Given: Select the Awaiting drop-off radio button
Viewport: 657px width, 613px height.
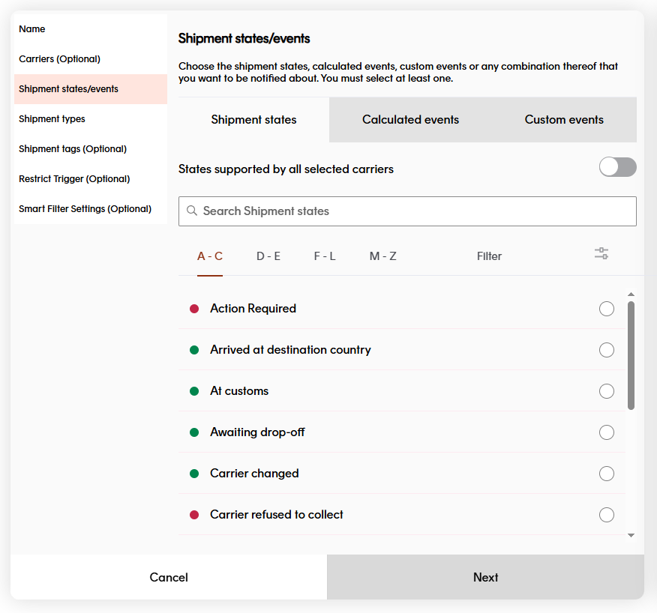Looking at the screenshot, I should (x=607, y=432).
